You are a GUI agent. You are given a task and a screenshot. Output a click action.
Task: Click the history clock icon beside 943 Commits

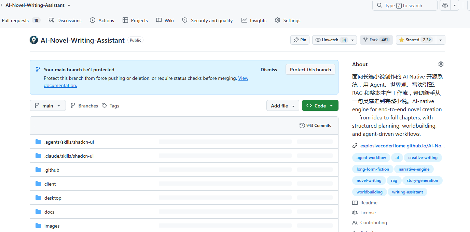[x=302, y=126]
